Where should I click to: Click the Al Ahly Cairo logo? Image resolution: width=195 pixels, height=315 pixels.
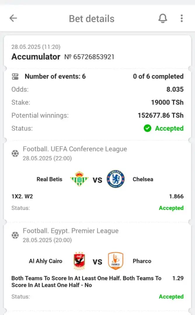[x=79, y=261]
